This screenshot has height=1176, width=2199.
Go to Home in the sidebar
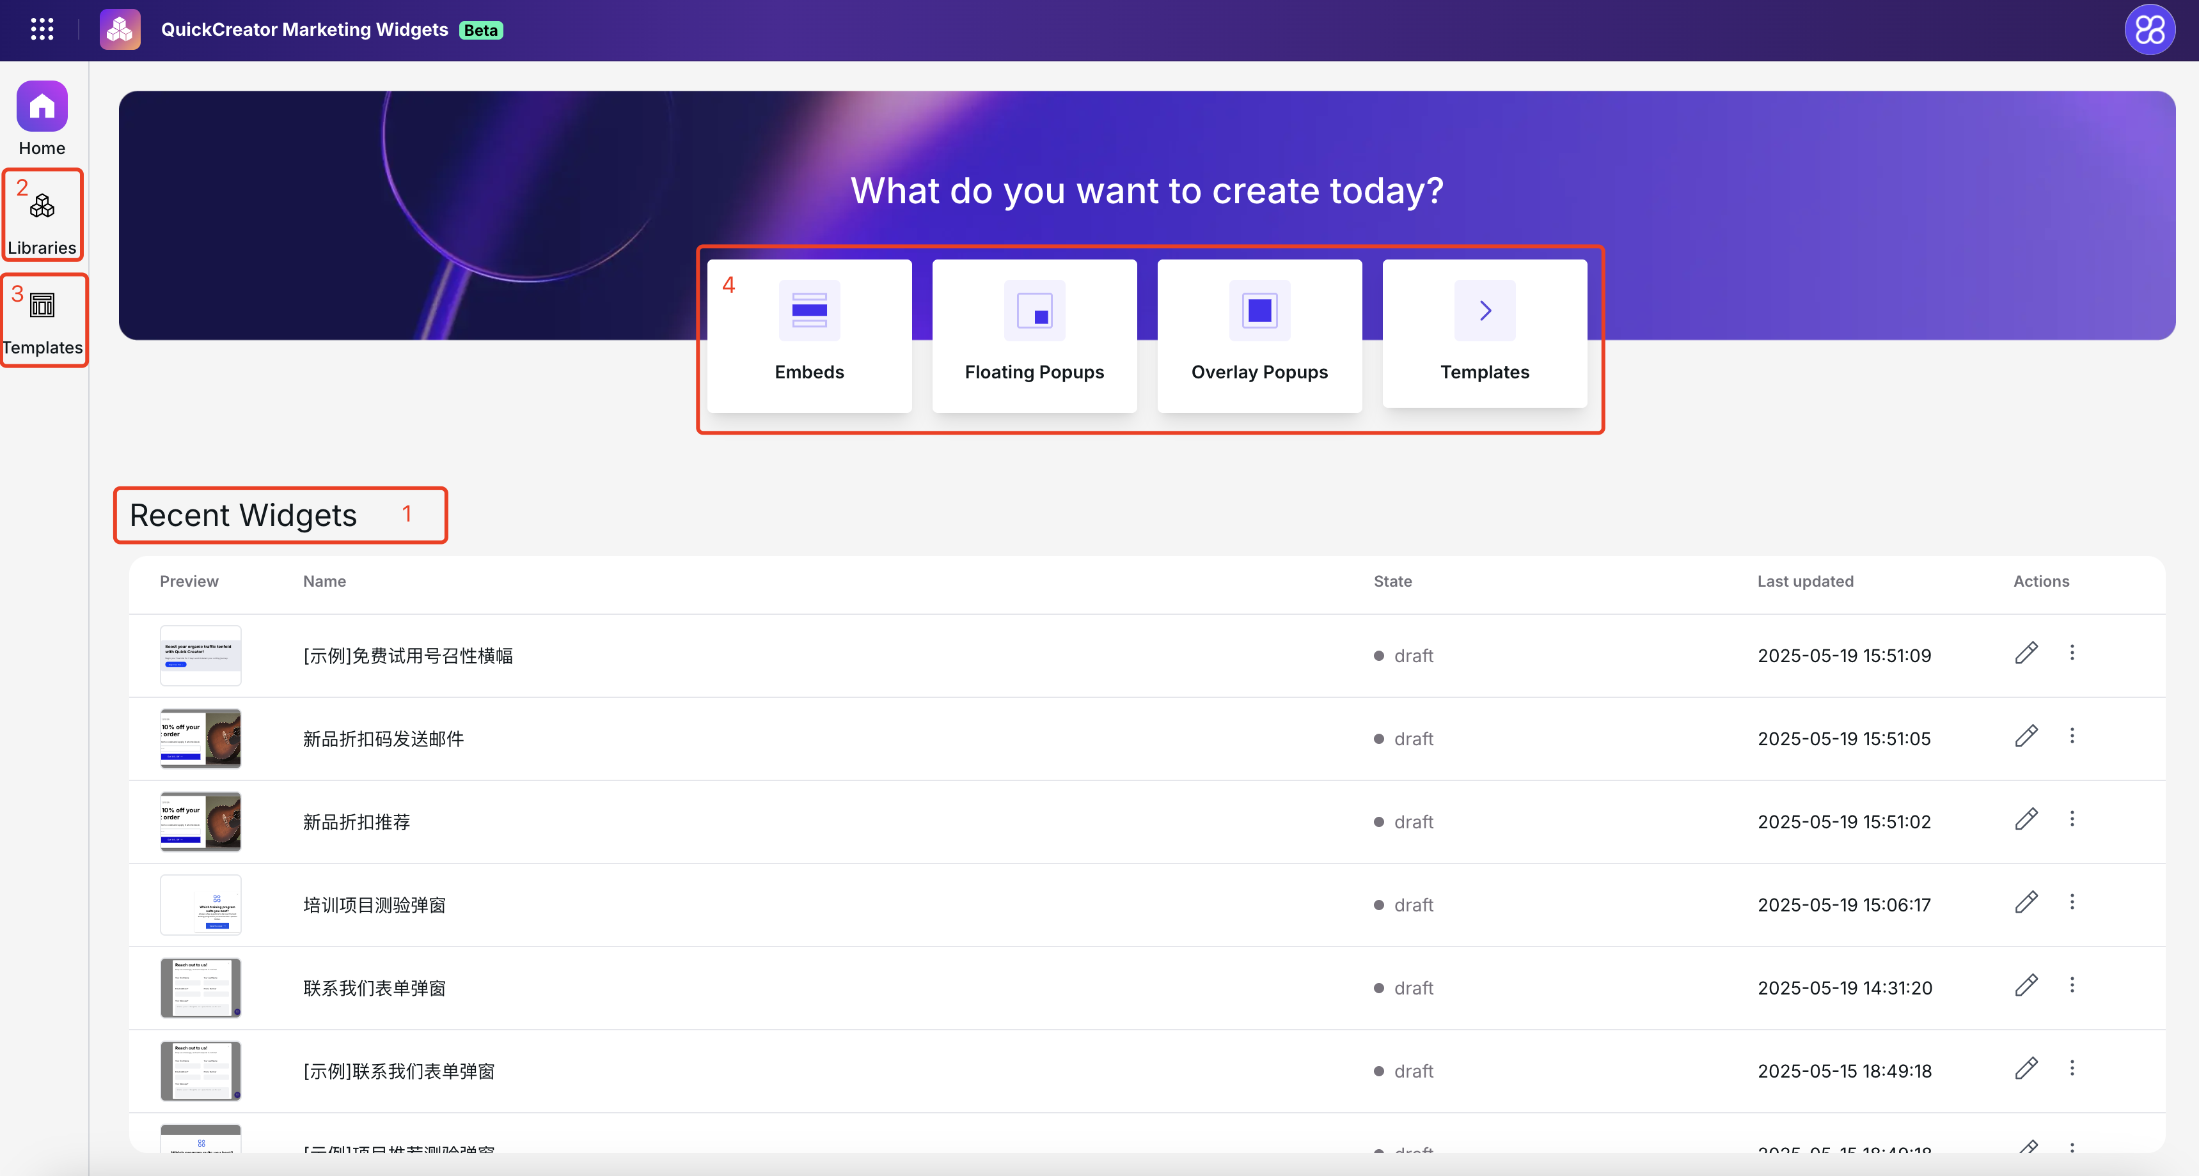(42, 118)
